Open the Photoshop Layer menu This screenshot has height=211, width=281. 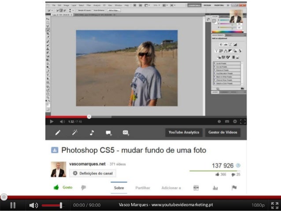pos(74,5)
